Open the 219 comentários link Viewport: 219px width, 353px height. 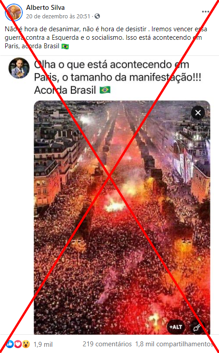pos(107,344)
